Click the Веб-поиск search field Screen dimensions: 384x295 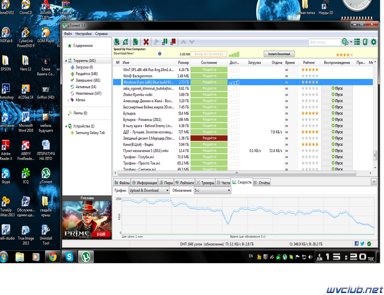click(324, 42)
